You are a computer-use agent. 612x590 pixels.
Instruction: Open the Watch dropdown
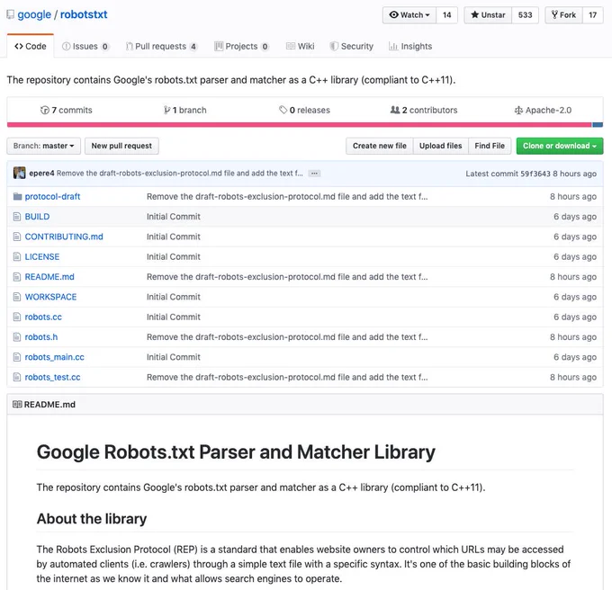409,14
